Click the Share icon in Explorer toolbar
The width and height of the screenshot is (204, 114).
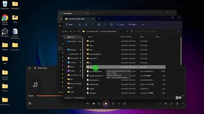pyautogui.click(x=105, y=25)
